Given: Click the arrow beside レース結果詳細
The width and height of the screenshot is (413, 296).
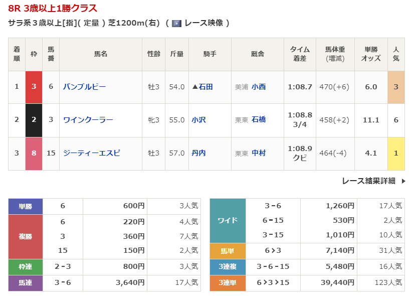Looking at the screenshot, I should pyautogui.click(x=403, y=181).
